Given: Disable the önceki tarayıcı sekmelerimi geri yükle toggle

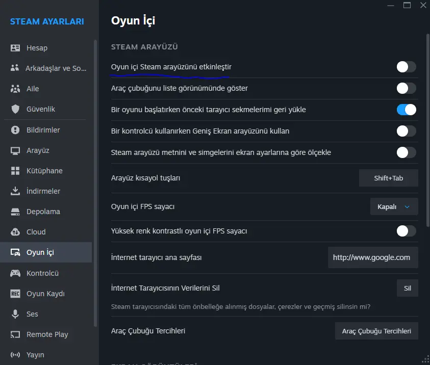Looking at the screenshot, I should click(x=406, y=110).
